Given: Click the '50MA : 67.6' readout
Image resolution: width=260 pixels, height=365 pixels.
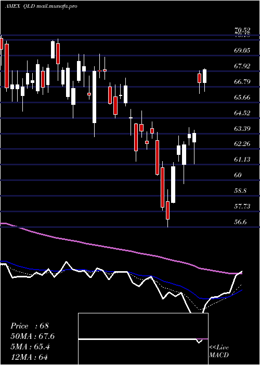Looking at the screenshot, I should click(x=32, y=336).
